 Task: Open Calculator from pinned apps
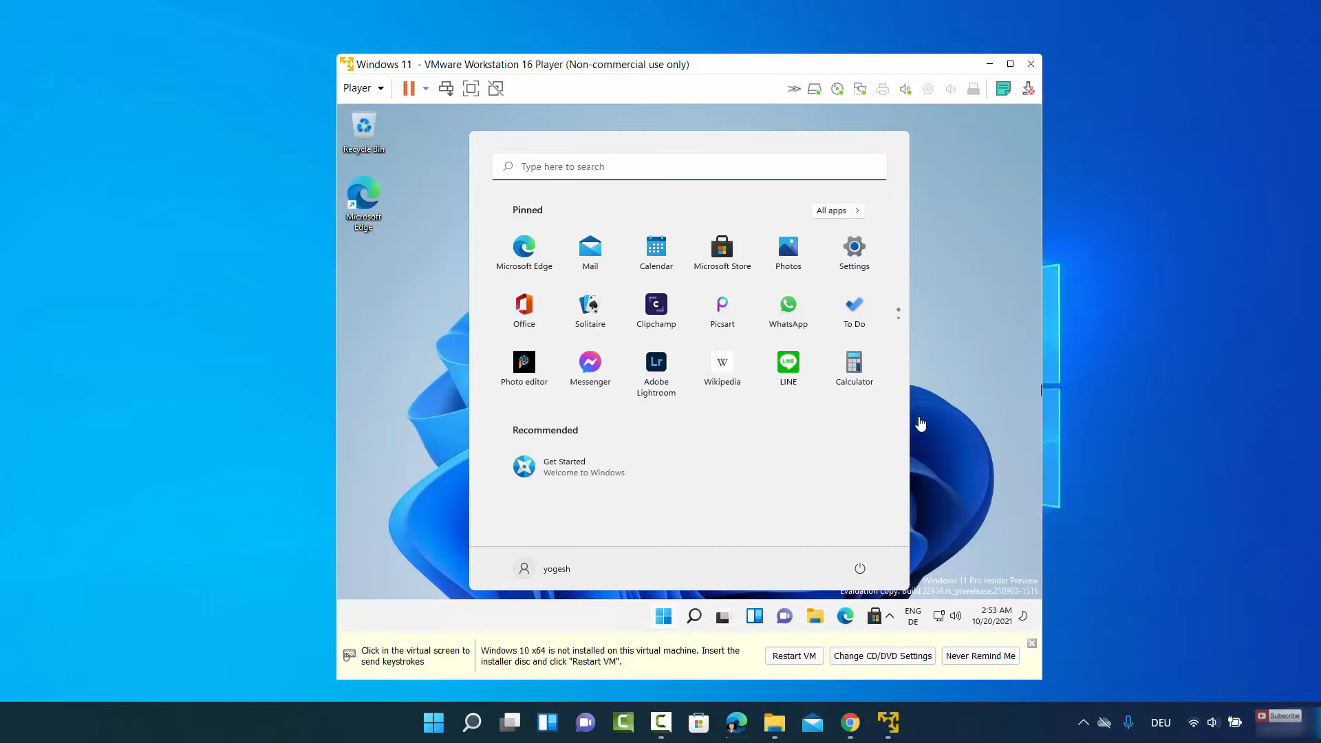tap(854, 369)
